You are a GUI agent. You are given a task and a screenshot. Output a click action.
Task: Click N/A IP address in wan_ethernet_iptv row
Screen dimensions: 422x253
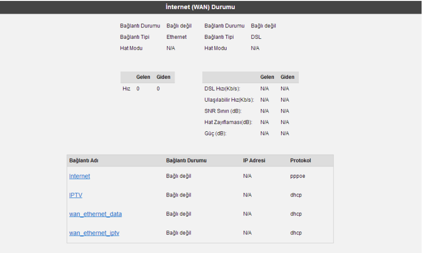(247, 233)
